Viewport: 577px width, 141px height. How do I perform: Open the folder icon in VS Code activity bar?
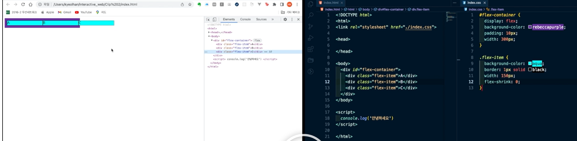(x=311, y=60)
